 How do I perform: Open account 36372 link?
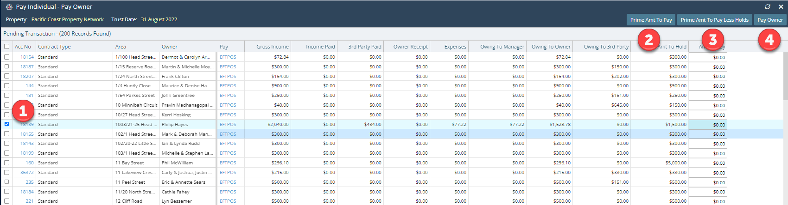pyautogui.click(x=27, y=173)
